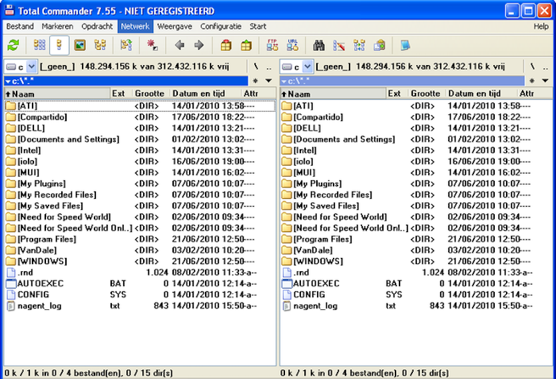Sort left panel by Ext column
Image resolution: width=556 pixels, height=379 pixels.
click(122, 94)
